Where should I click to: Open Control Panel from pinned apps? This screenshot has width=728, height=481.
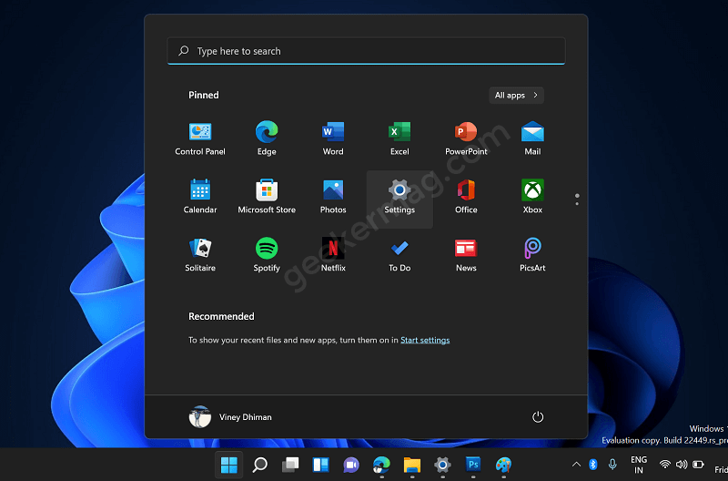pyautogui.click(x=200, y=138)
